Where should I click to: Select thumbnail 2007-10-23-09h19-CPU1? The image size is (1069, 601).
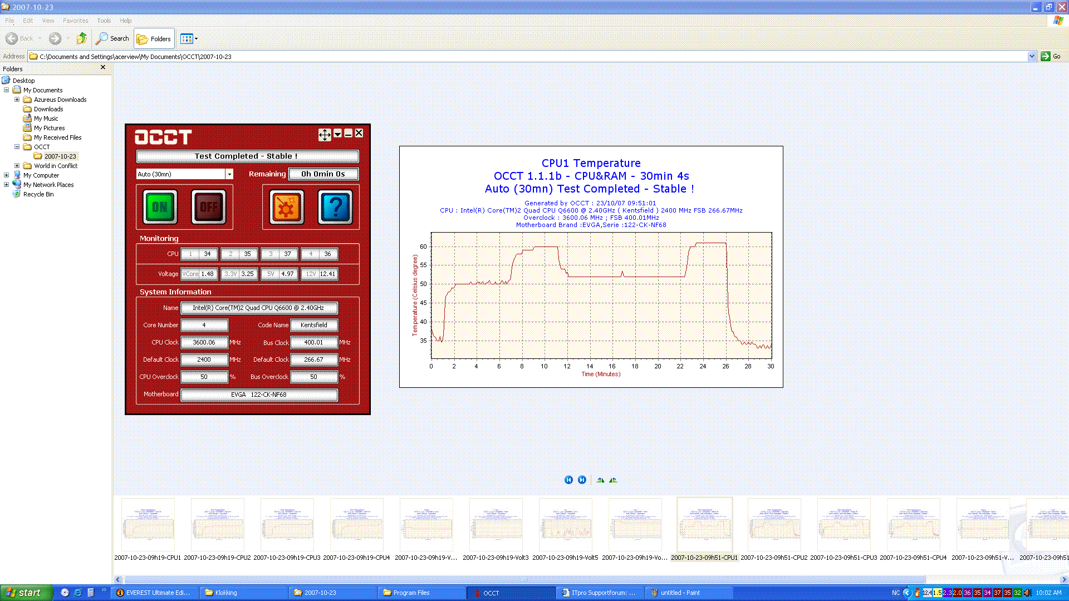click(x=148, y=529)
